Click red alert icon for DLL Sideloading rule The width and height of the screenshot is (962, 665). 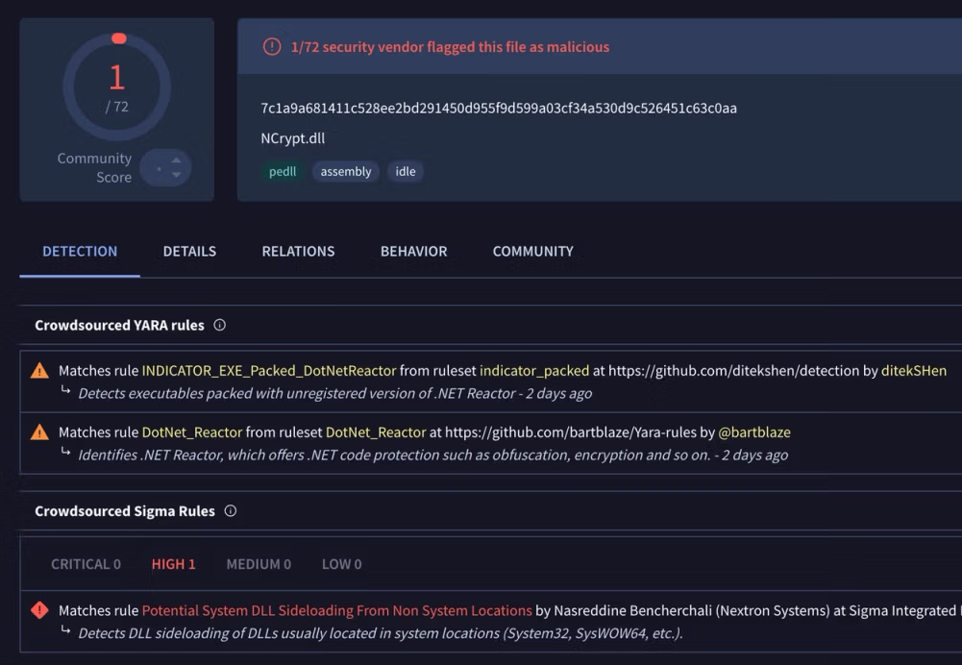[39, 610]
